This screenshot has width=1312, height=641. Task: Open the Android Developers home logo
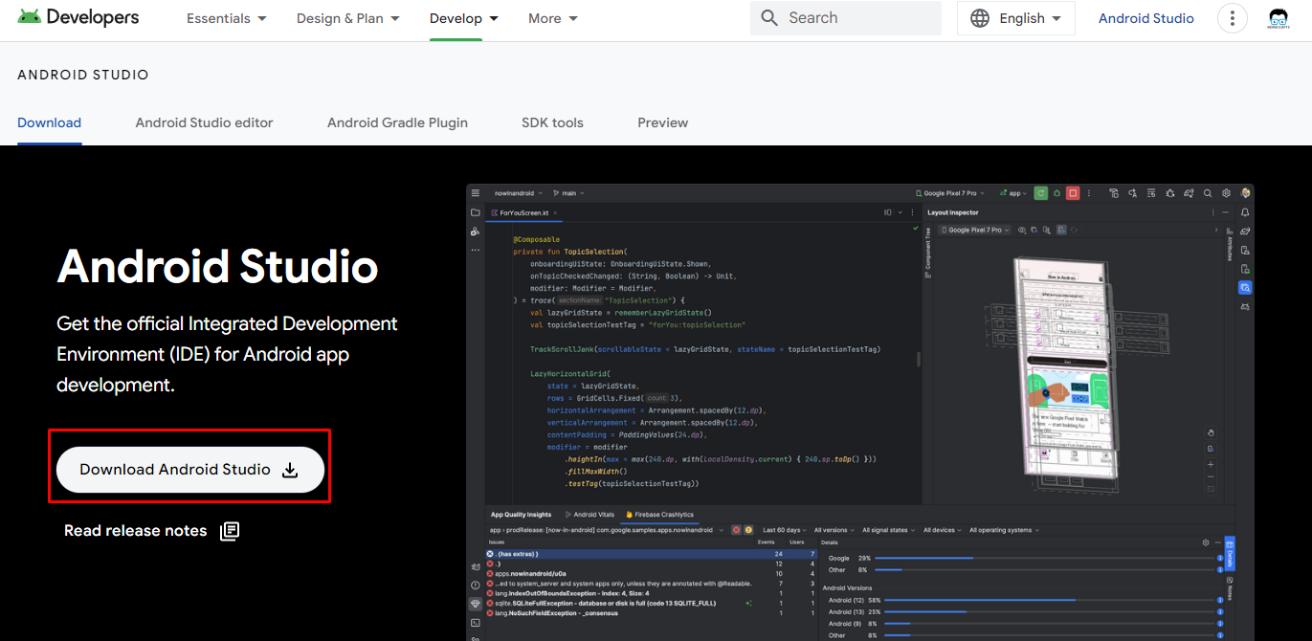[78, 17]
